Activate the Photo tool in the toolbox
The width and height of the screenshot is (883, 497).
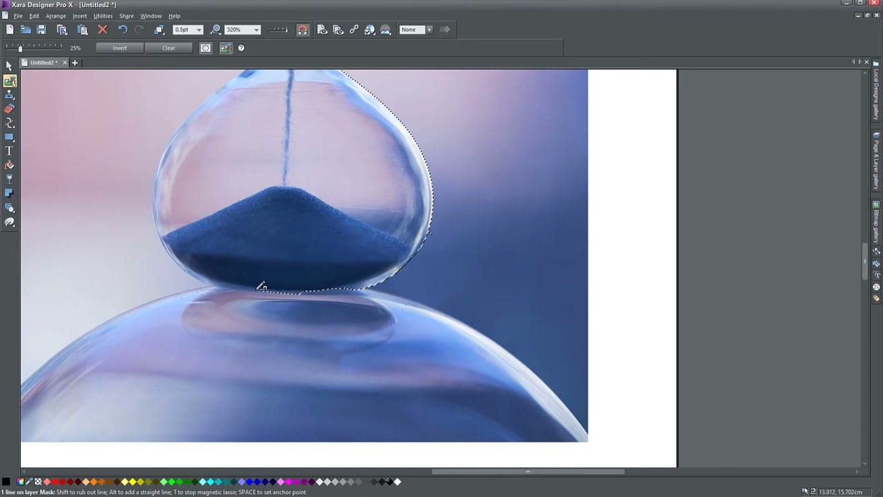point(9,81)
